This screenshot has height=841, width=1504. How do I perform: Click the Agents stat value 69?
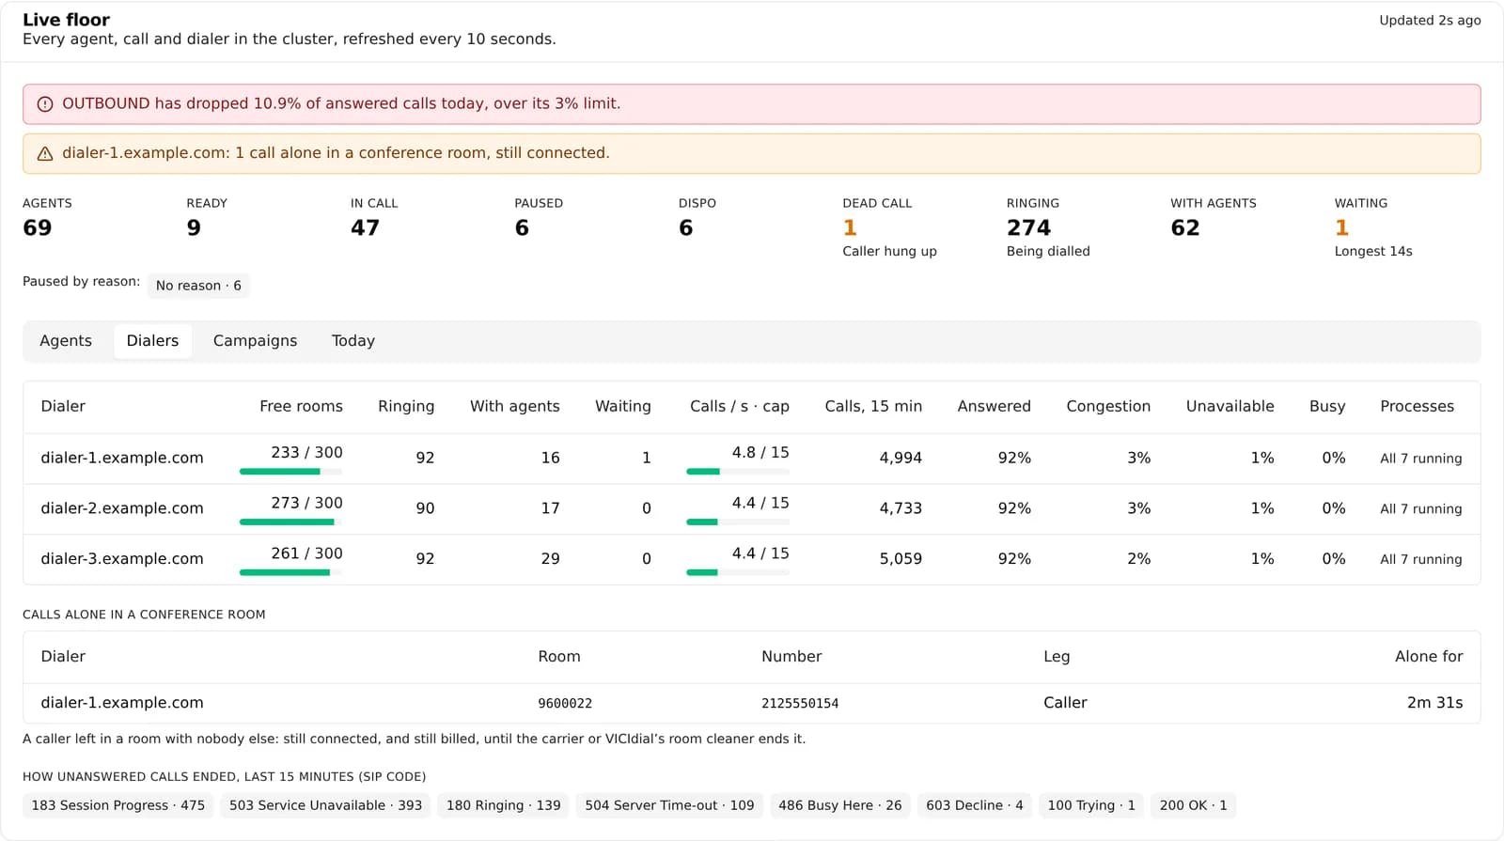38,228
